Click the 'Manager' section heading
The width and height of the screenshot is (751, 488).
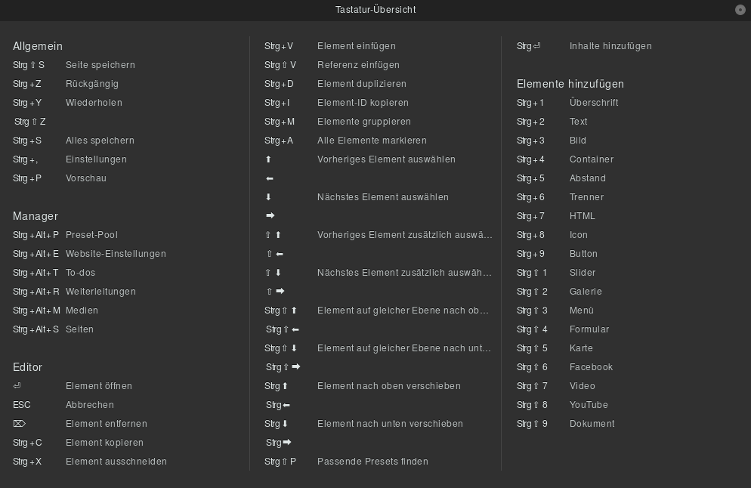pos(36,217)
